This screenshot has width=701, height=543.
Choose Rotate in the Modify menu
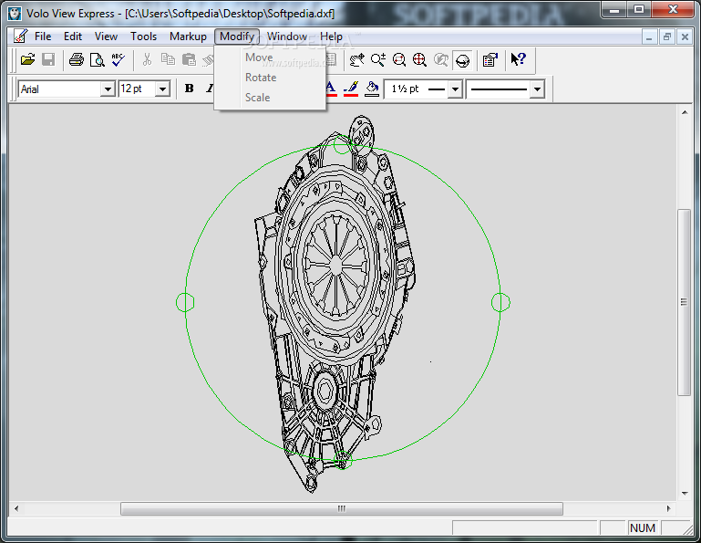270,78
